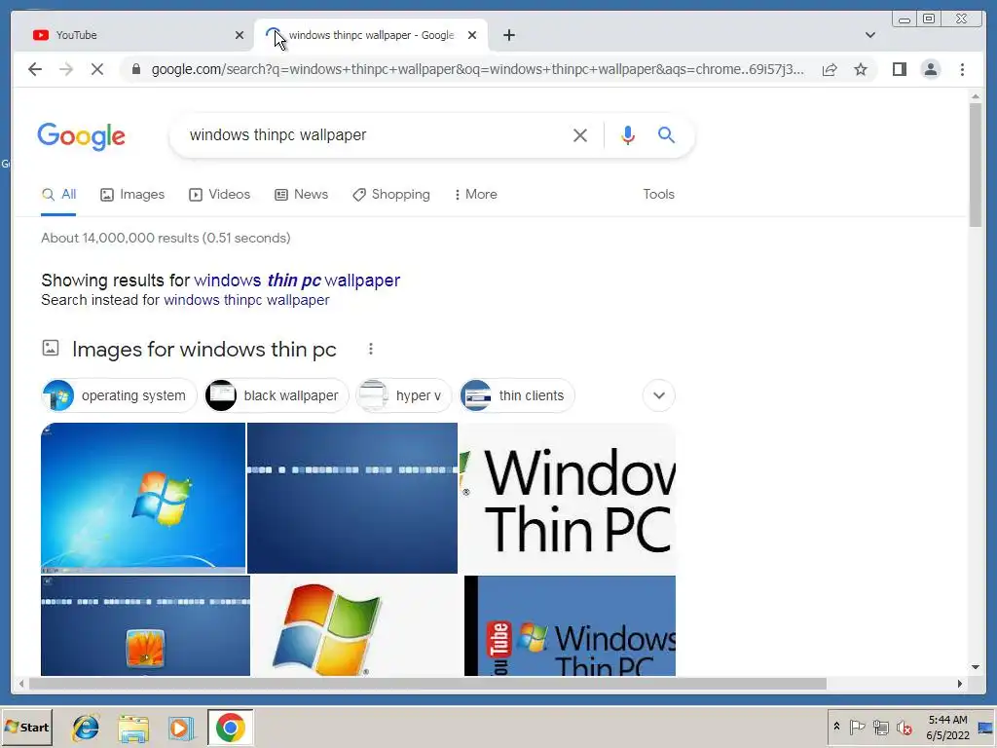Click the Show desktop button
Image resolution: width=997 pixels, height=748 pixels.
986,727
